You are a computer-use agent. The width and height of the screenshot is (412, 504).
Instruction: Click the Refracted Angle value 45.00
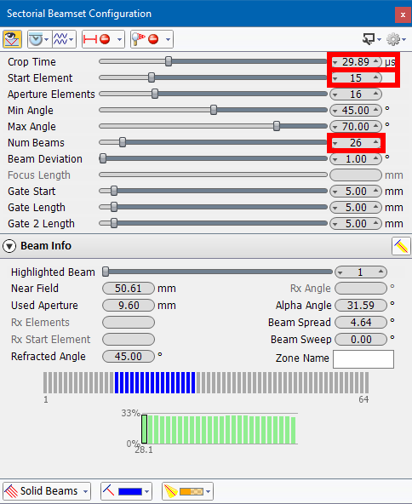pos(129,357)
